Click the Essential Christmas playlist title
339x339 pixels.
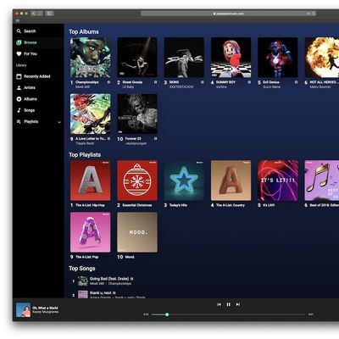point(137,205)
